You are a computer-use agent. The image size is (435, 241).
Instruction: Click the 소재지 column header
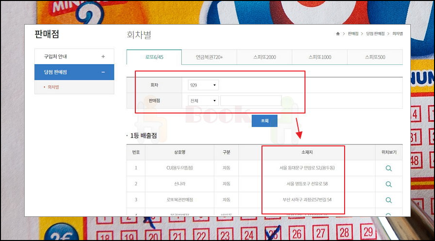pos(307,152)
